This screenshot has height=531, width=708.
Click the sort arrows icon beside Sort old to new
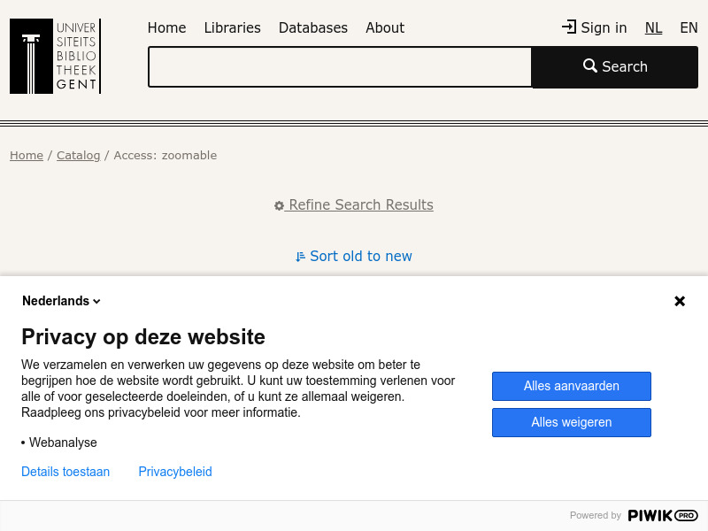point(301,256)
